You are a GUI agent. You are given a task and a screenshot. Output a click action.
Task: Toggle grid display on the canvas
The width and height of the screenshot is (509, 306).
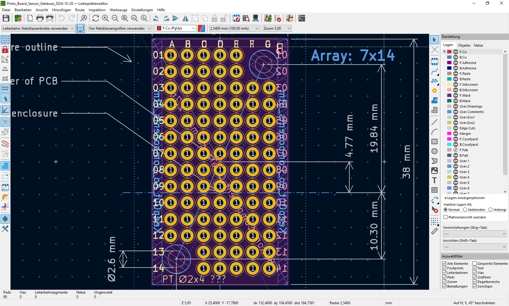pyautogui.click(x=5, y=40)
